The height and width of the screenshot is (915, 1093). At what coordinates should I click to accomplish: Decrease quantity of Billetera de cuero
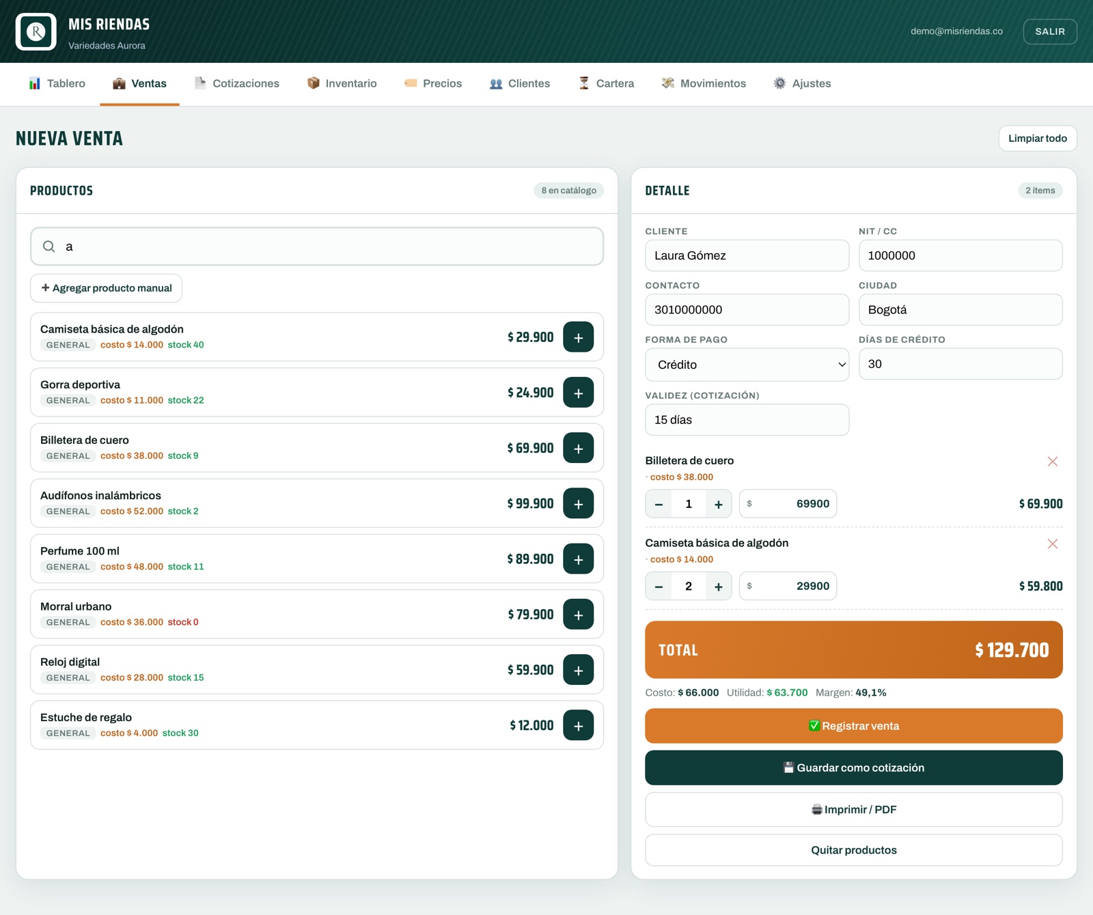coord(659,504)
